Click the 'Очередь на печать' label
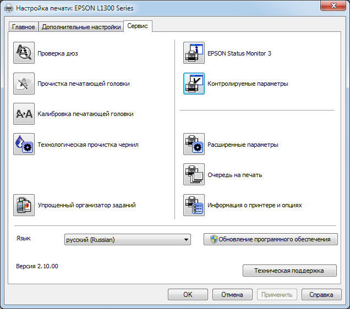The height and width of the screenshot is (309, 350). coord(235,175)
